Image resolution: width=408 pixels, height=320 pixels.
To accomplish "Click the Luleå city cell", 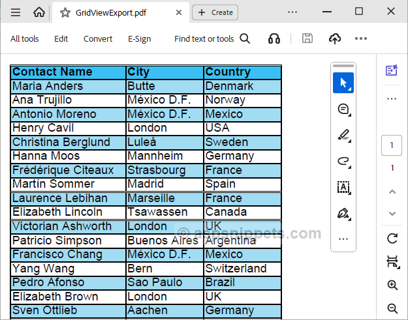I will tap(165, 142).
